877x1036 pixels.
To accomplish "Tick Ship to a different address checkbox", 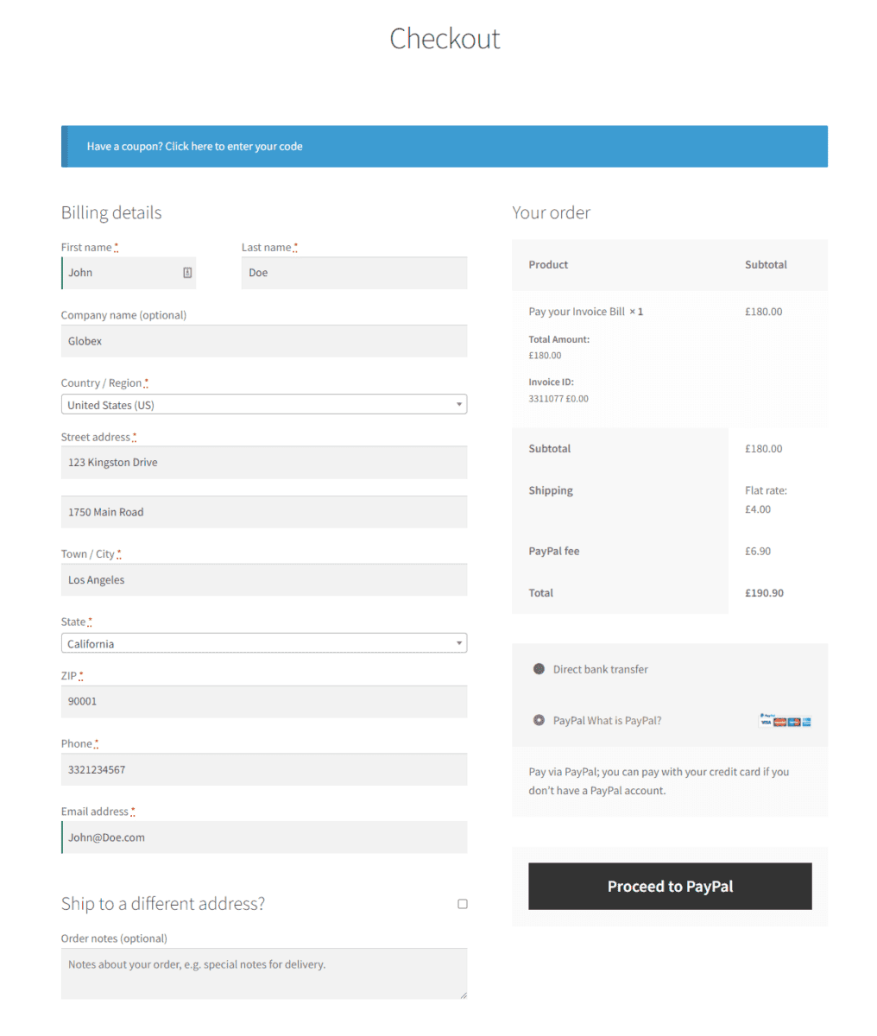I will tap(463, 904).
